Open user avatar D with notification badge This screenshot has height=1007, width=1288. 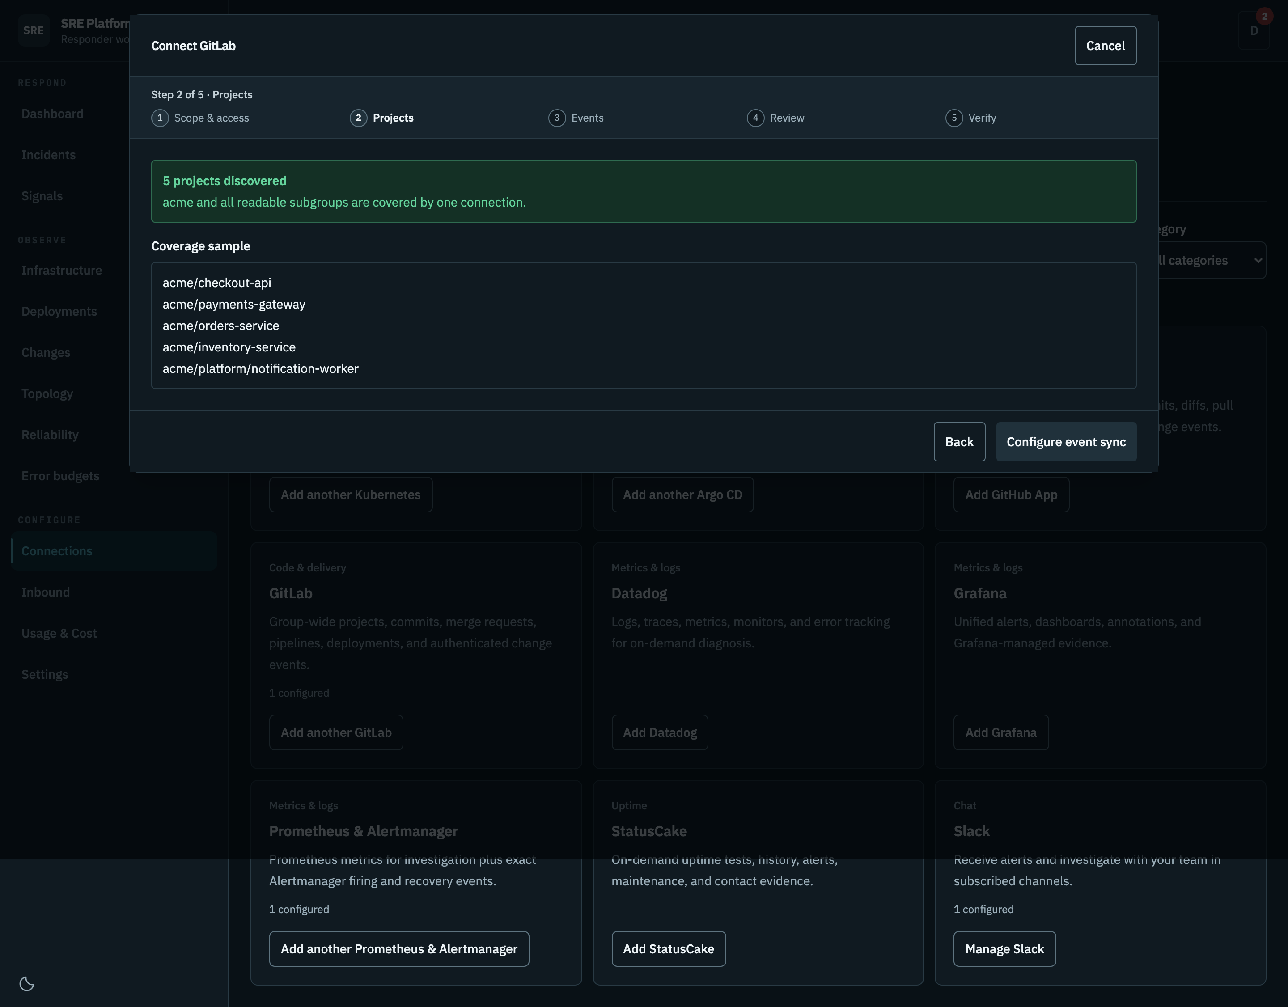[x=1254, y=30]
